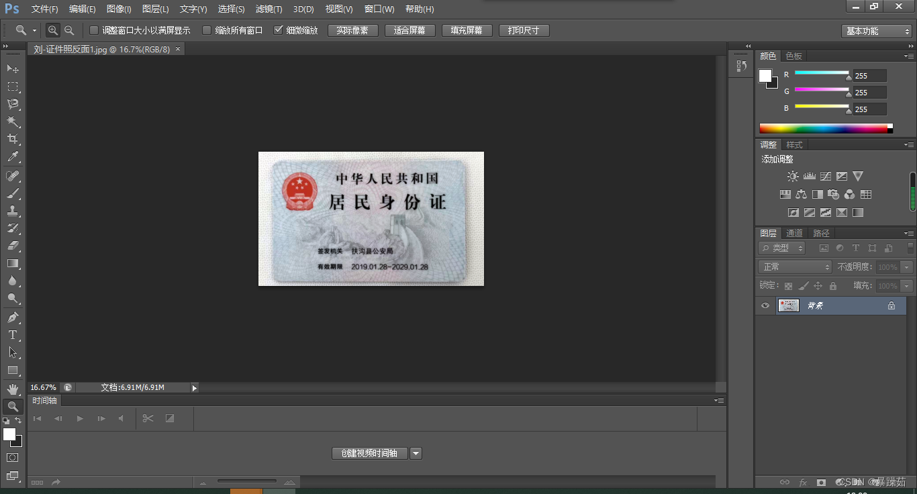
Task: Uncheck 细微缩放 checkbox
Action: click(x=279, y=30)
